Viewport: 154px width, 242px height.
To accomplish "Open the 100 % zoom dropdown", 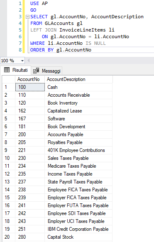I will 22,61.
